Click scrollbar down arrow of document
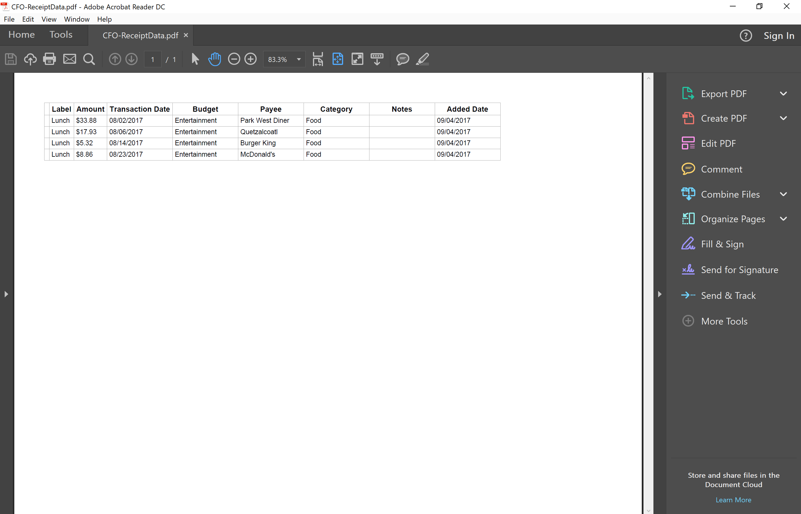Image resolution: width=801 pixels, height=514 pixels. coord(648,511)
